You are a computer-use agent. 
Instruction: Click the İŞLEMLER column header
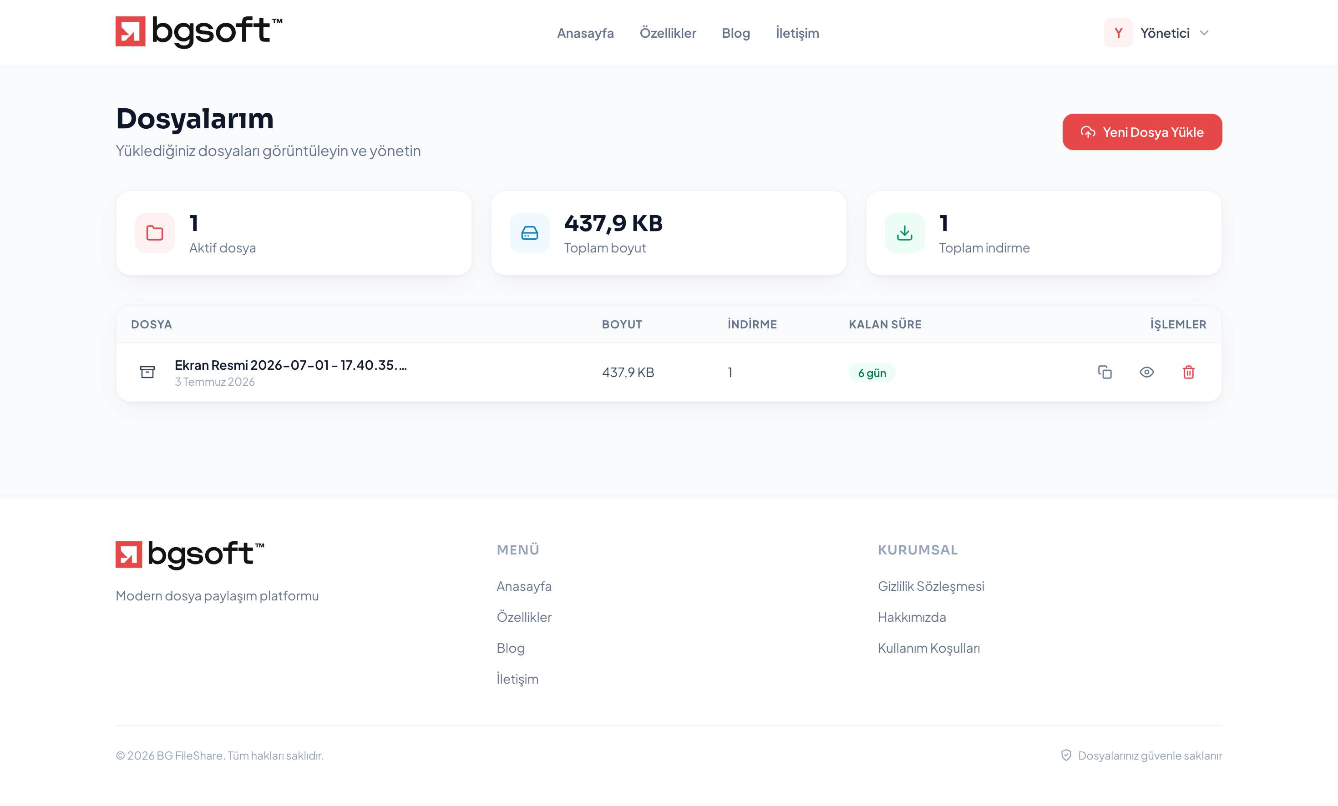point(1178,325)
